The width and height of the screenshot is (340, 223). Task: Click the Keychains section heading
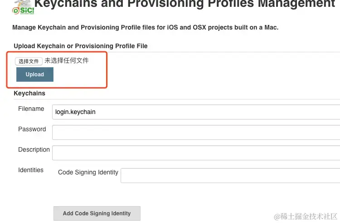[29, 93]
